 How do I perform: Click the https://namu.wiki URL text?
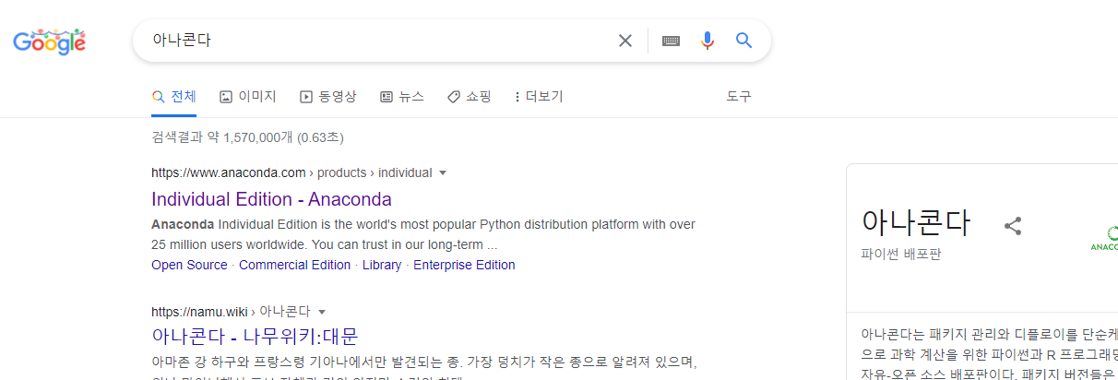[199, 312]
